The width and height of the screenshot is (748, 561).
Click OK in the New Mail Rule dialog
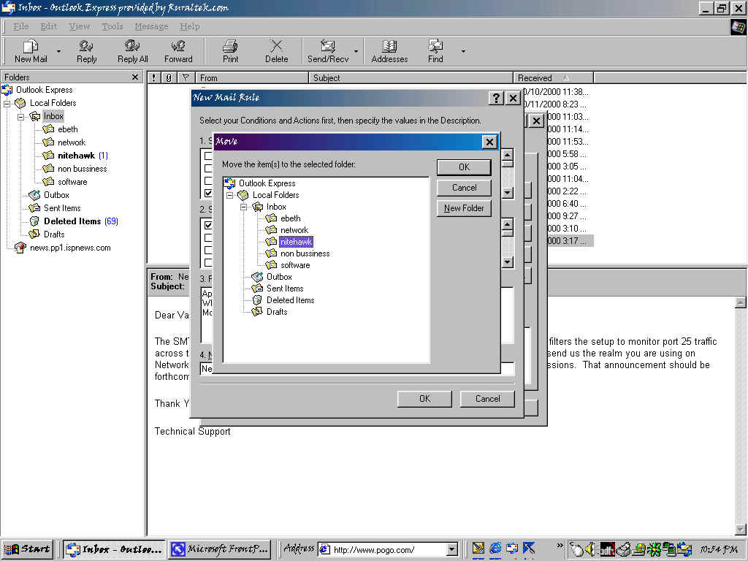424,398
